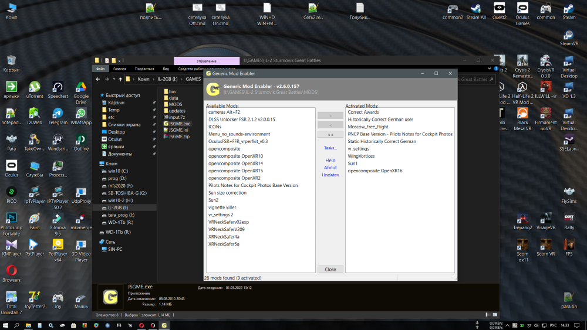587x330 pixels.
Task: Click the Tasks... link in Mod Enabler
Action: pos(330,148)
